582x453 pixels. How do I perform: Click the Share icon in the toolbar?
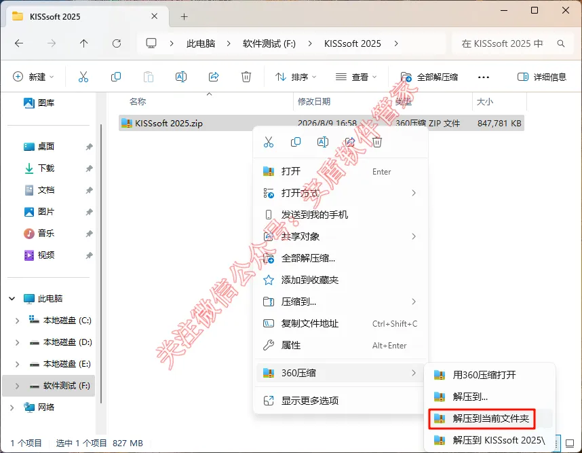(214, 77)
